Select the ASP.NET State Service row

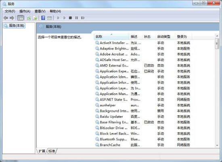point(143,100)
